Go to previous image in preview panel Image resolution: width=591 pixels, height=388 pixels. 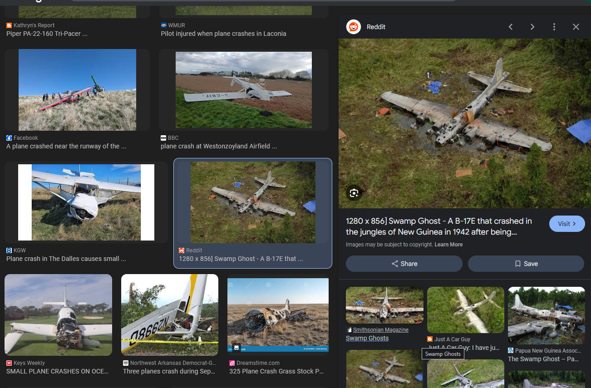(x=511, y=27)
